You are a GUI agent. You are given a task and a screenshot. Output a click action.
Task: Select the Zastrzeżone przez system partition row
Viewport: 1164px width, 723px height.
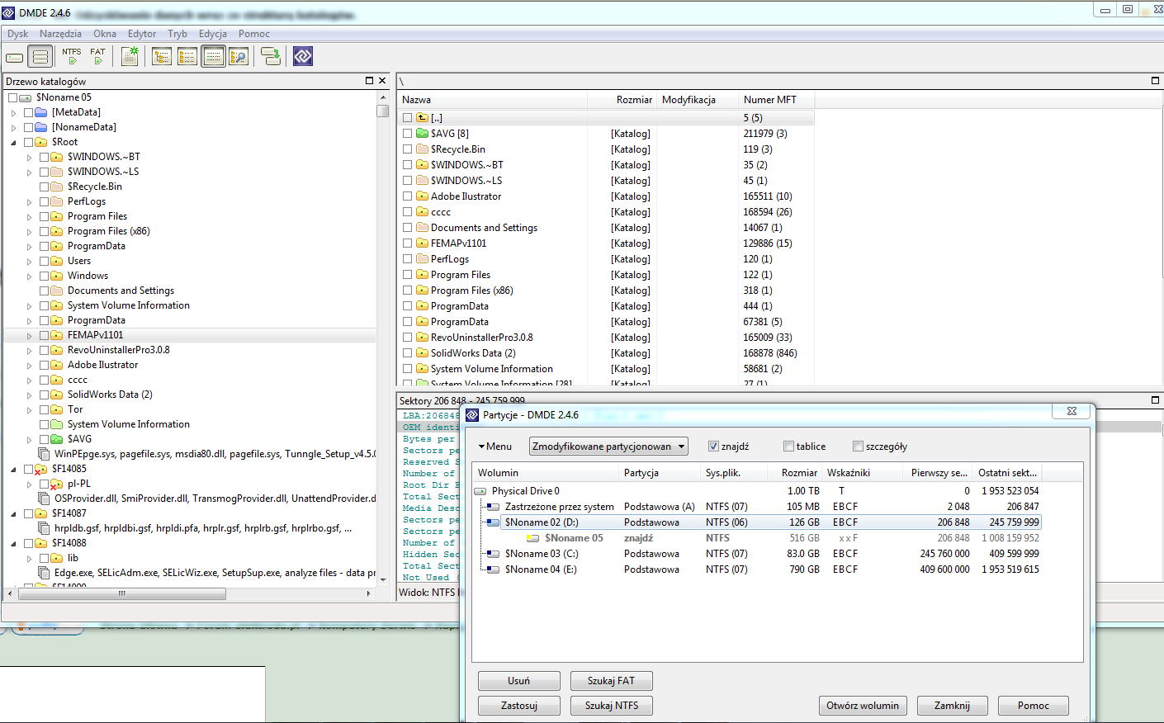pos(757,507)
